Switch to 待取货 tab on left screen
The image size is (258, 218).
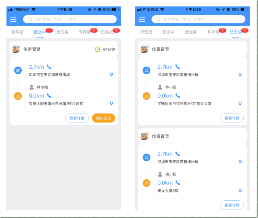coord(17,32)
